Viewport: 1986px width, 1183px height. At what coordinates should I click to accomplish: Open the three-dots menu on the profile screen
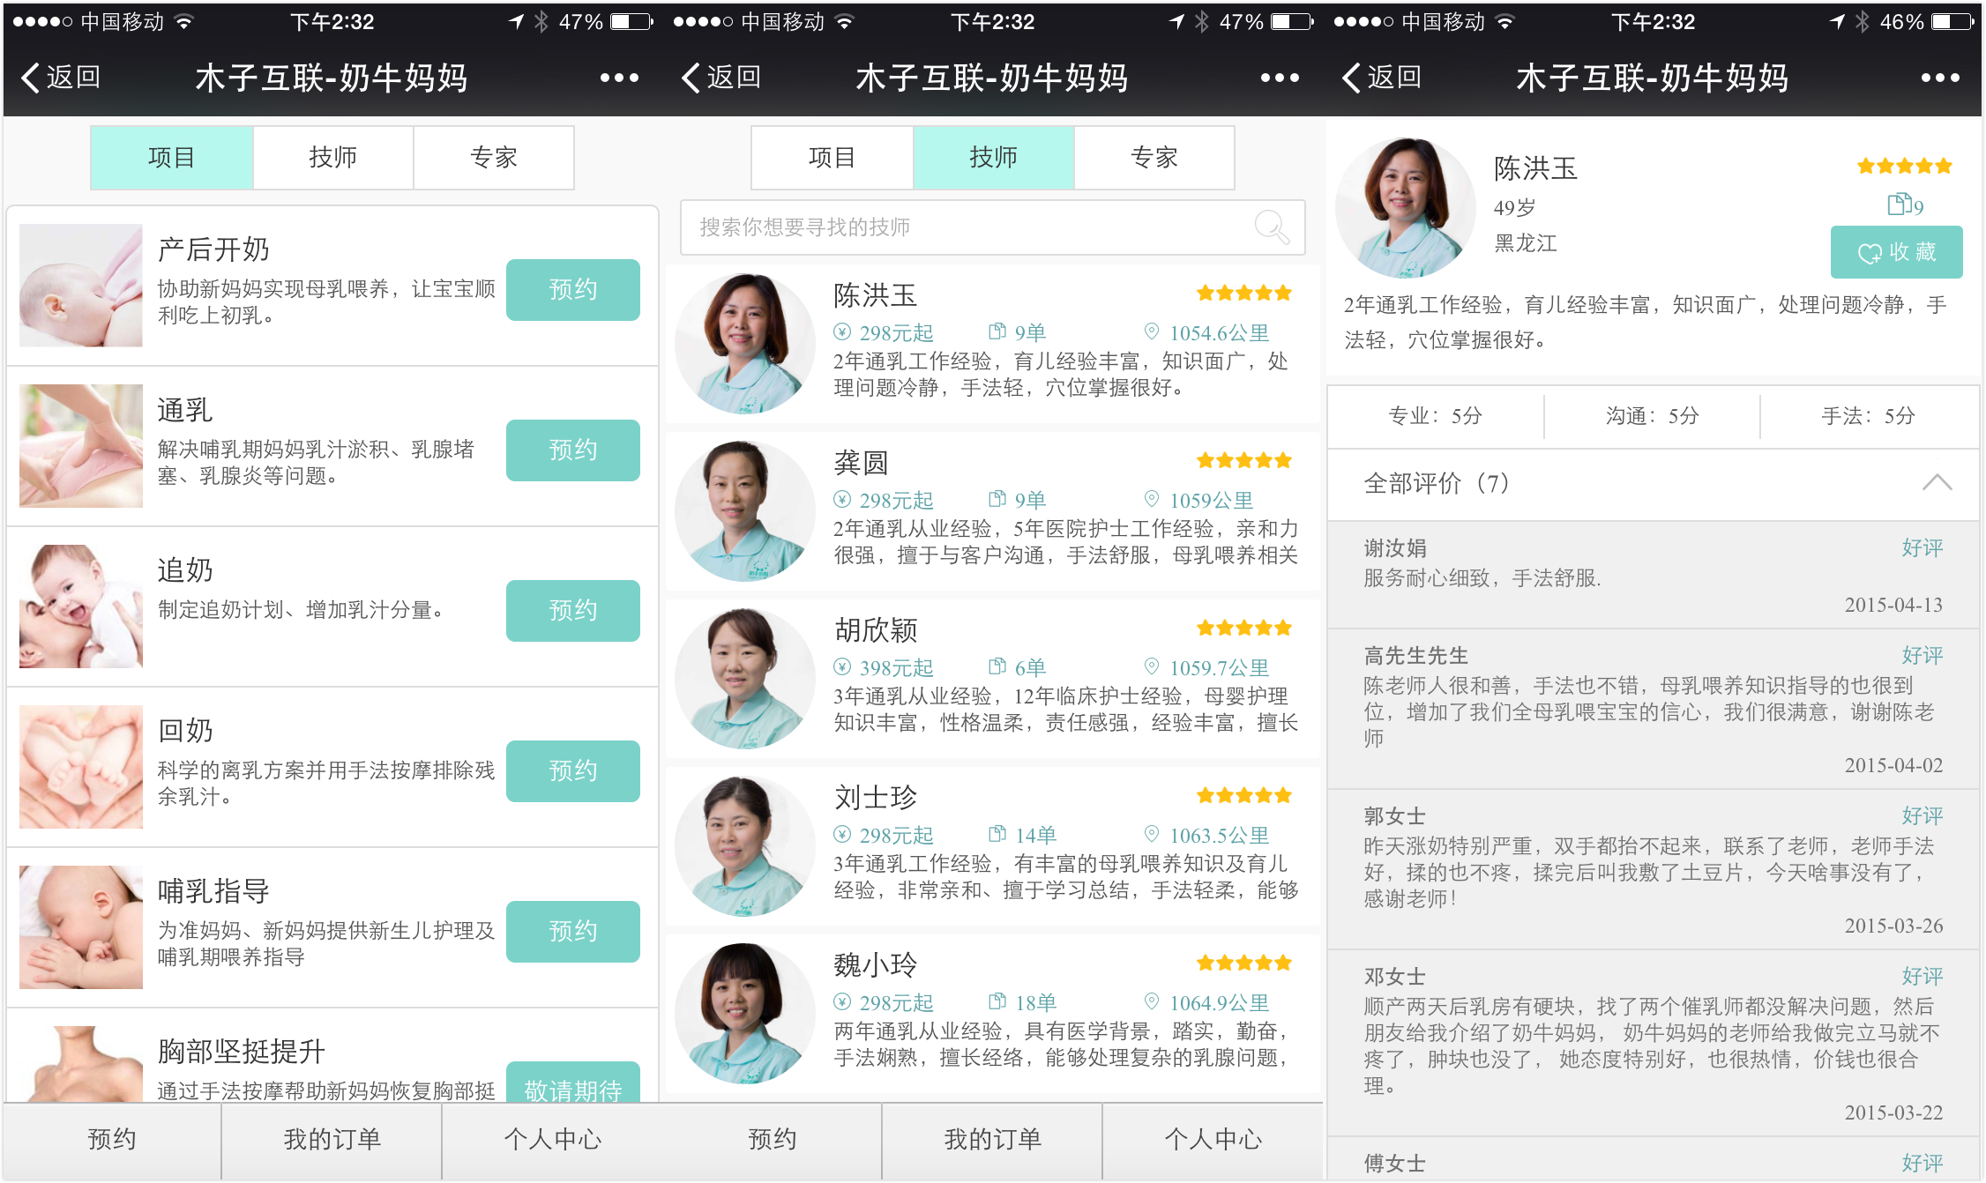coord(1940,78)
